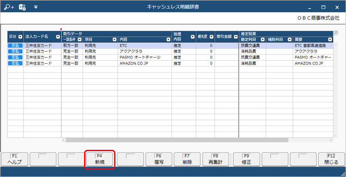
Task: Click 利用先 in the AMAZON.CO.JP row
Action: [100, 64]
